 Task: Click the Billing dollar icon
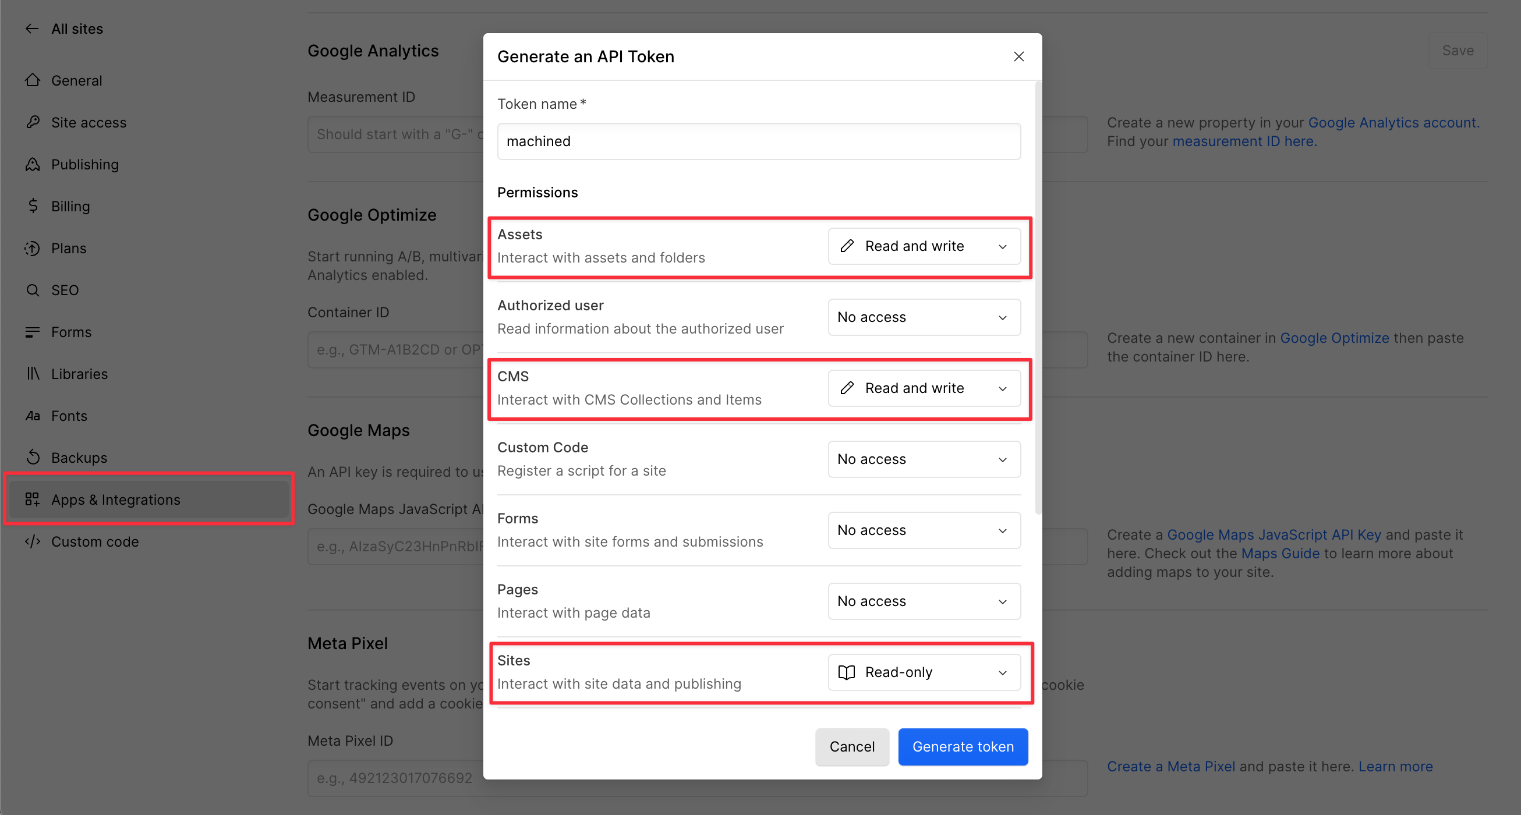coord(33,206)
